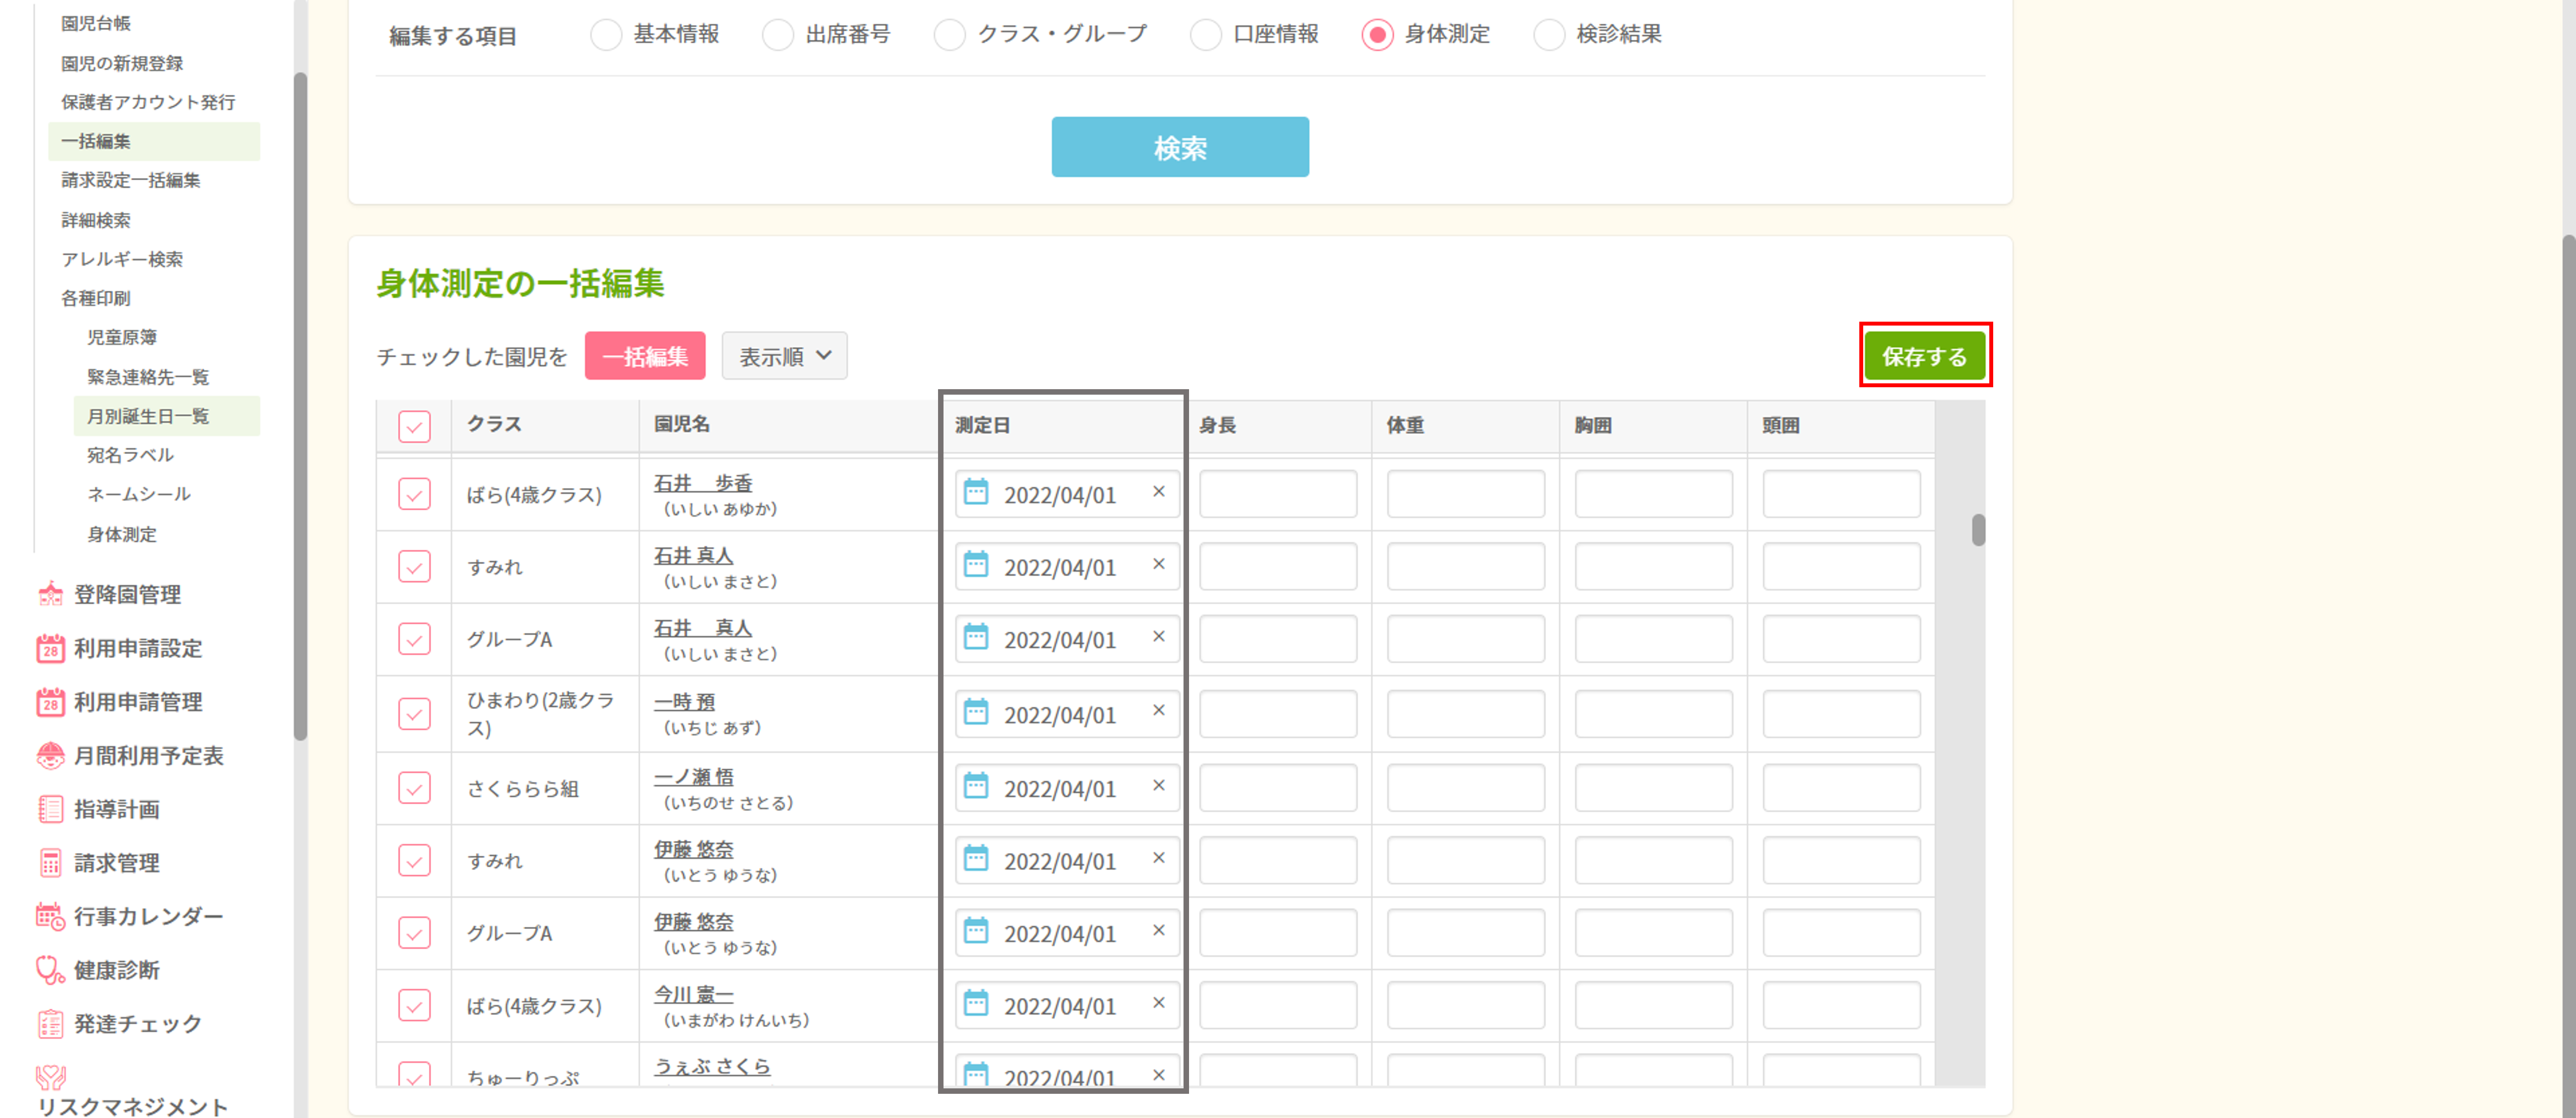This screenshot has width=2576, height=1118.
Task: Select the 検診結果 radio button
Action: [1548, 35]
